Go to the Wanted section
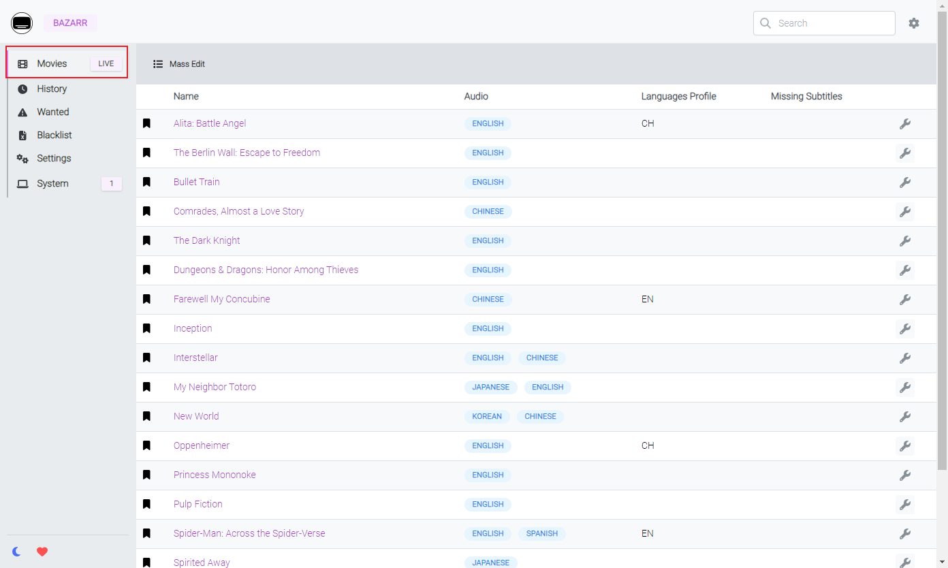Screen dimensions: 948x568 coord(67,112)
